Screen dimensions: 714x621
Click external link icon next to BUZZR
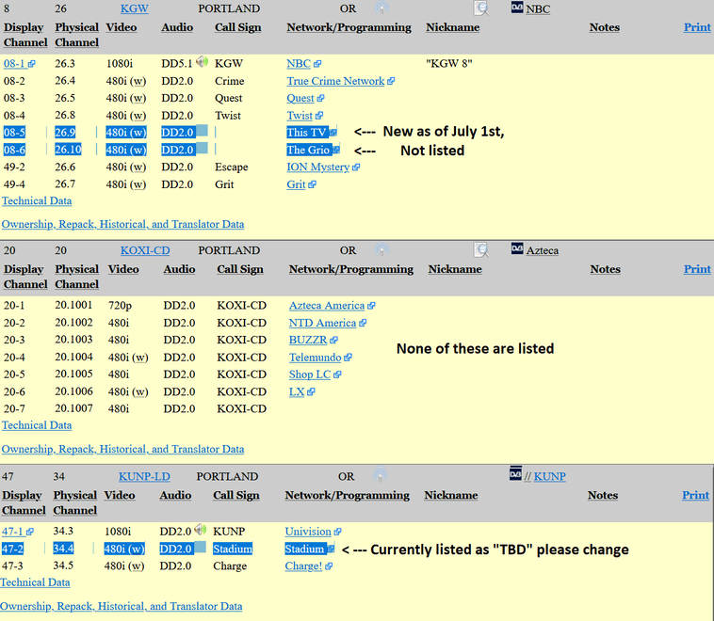[x=333, y=341]
